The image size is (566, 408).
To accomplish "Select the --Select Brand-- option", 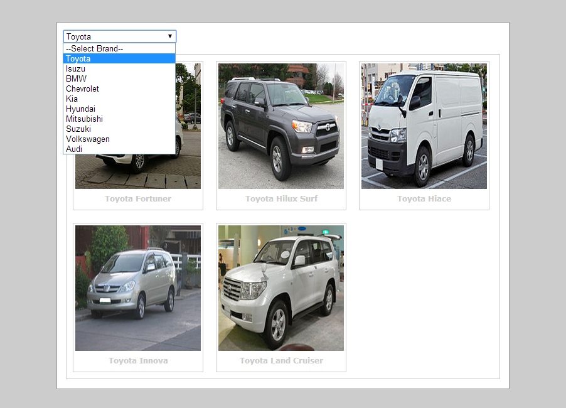I will (119, 48).
